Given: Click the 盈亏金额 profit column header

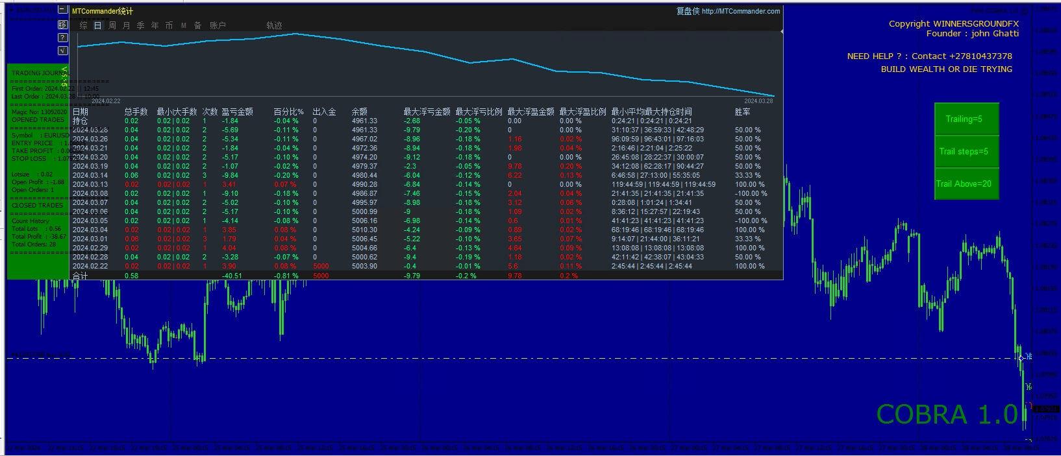Looking at the screenshot, I should pos(237,112).
